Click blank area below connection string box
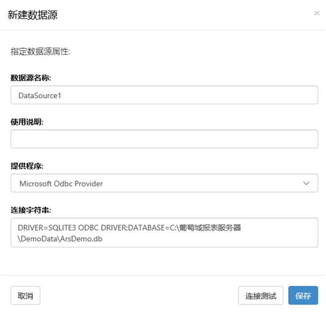The height and width of the screenshot is (312, 326). [165, 261]
